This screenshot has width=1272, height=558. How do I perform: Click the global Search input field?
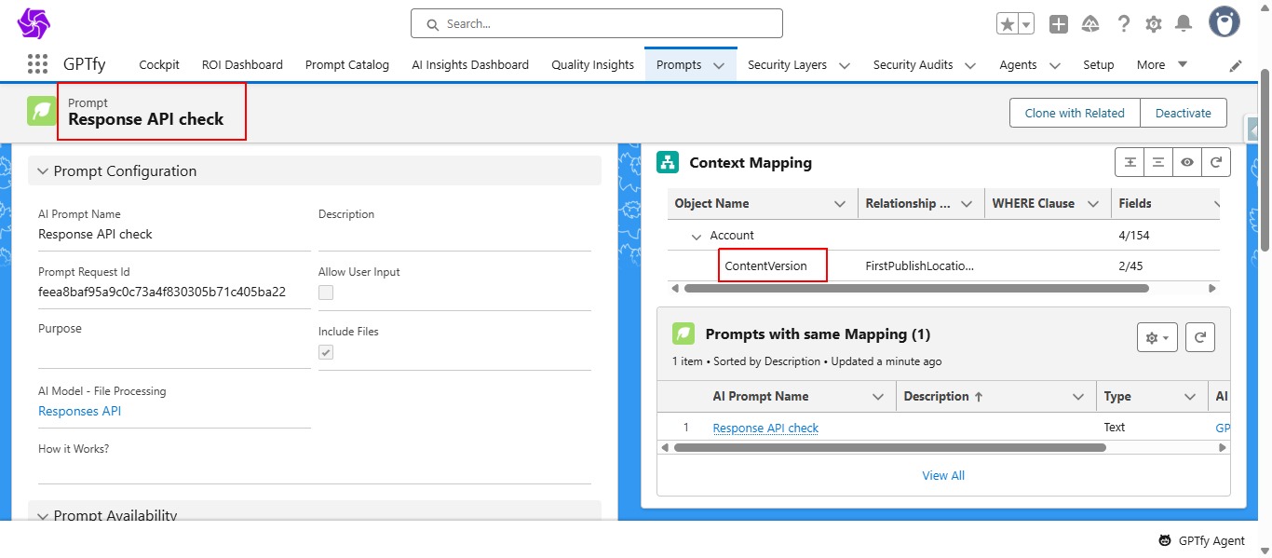596,23
